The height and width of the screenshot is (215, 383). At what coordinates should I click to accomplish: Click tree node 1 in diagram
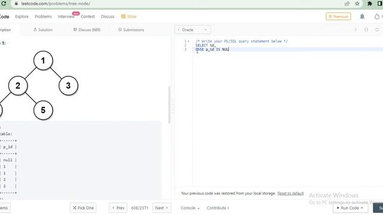pos(43,60)
